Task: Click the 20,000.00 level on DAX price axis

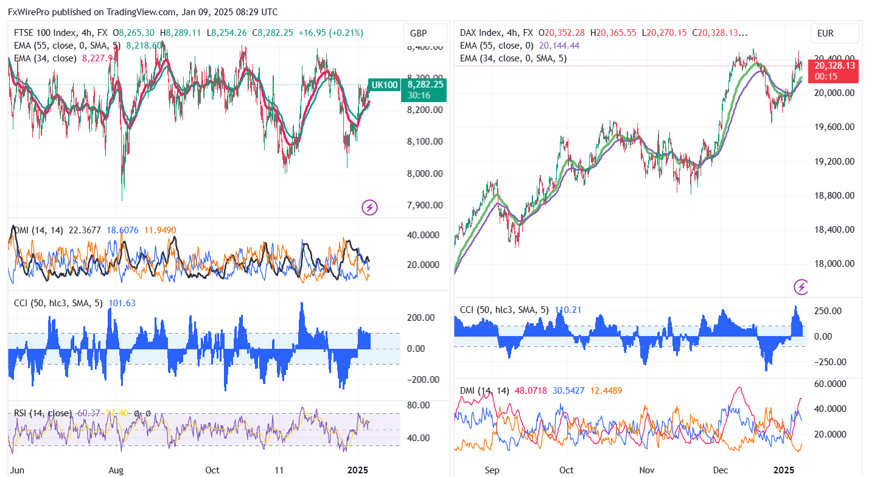Action: coord(835,93)
